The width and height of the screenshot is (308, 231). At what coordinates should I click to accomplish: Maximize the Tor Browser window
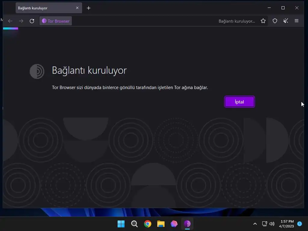283,8
